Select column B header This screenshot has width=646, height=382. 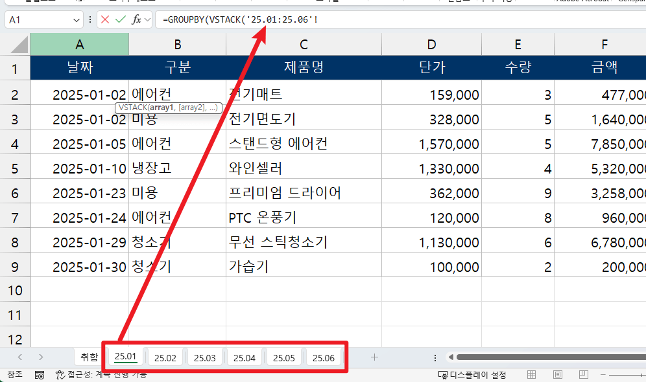coord(178,45)
